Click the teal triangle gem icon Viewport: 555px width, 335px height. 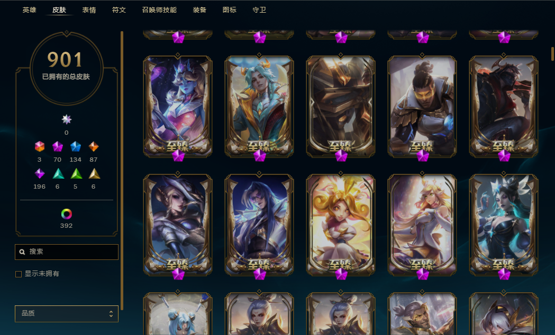pyautogui.click(x=58, y=173)
